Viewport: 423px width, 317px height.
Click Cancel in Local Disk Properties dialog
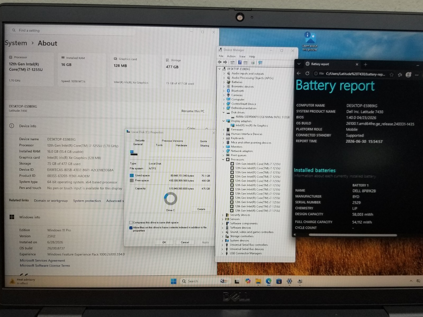pos(185,242)
